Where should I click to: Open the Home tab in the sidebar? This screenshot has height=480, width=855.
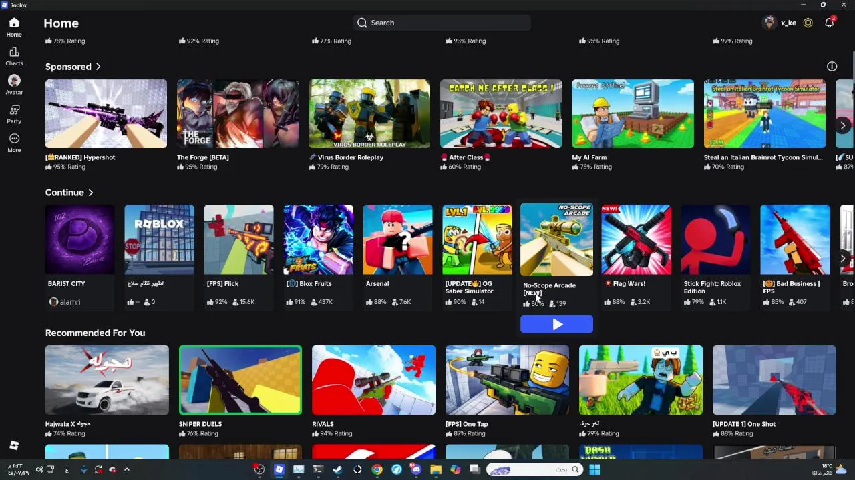click(14, 27)
